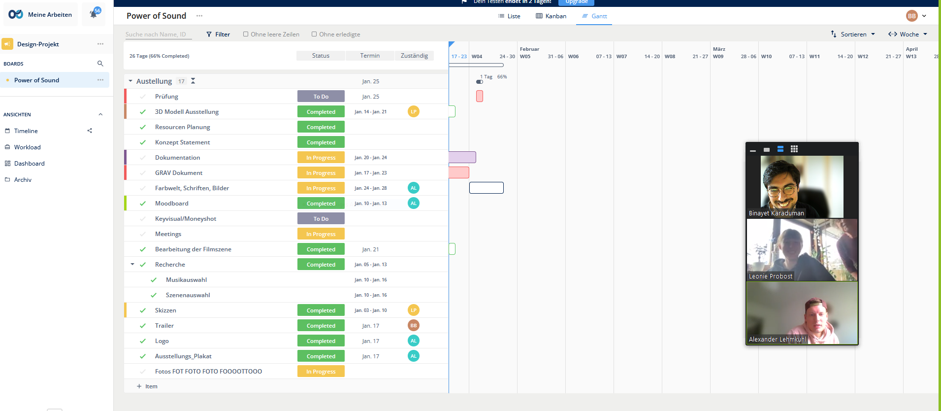Switch video panel to grid view

(794, 149)
